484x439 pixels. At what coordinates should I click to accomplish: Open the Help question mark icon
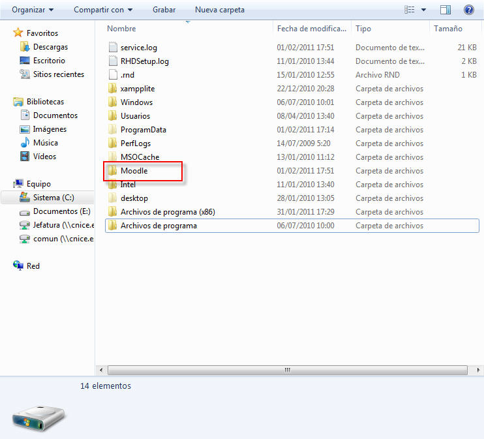pyautogui.click(x=468, y=10)
